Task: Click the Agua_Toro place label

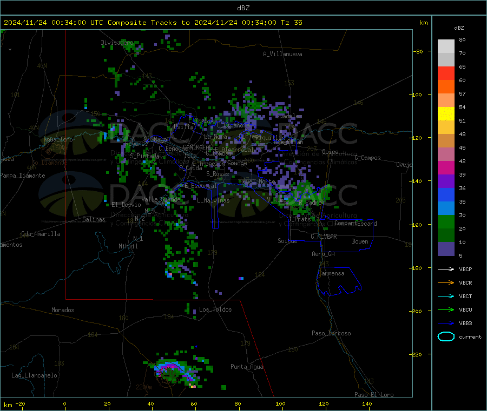Action: [58, 139]
